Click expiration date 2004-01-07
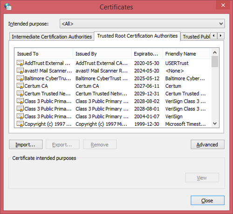 [147, 117]
